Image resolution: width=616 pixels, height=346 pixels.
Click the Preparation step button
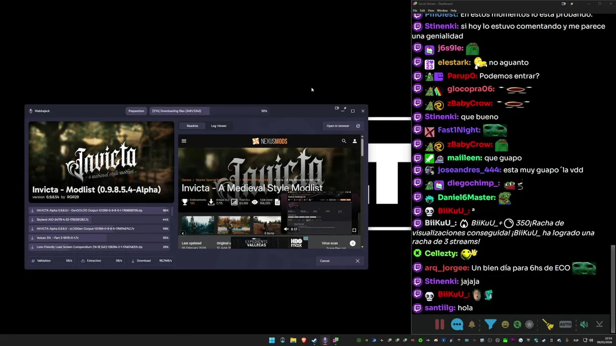(136, 111)
